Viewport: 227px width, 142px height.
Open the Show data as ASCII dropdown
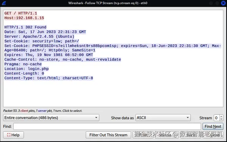[x=163, y=118]
